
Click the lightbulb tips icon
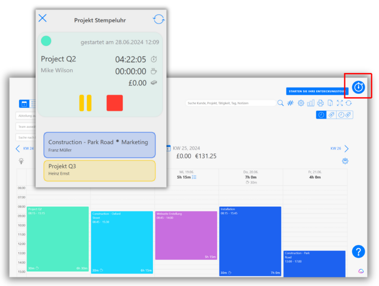[x=22, y=161]
